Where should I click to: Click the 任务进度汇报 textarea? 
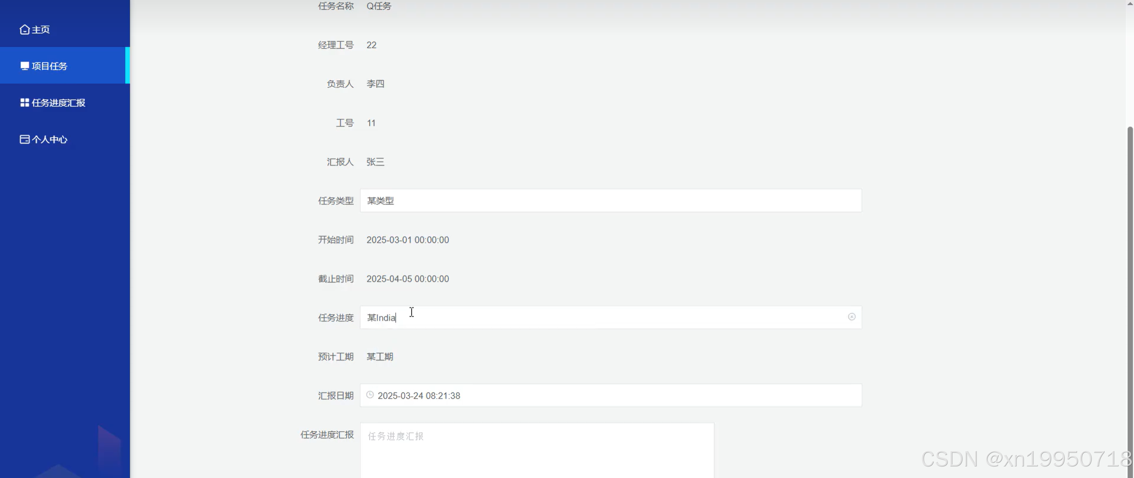coord(536,450)
